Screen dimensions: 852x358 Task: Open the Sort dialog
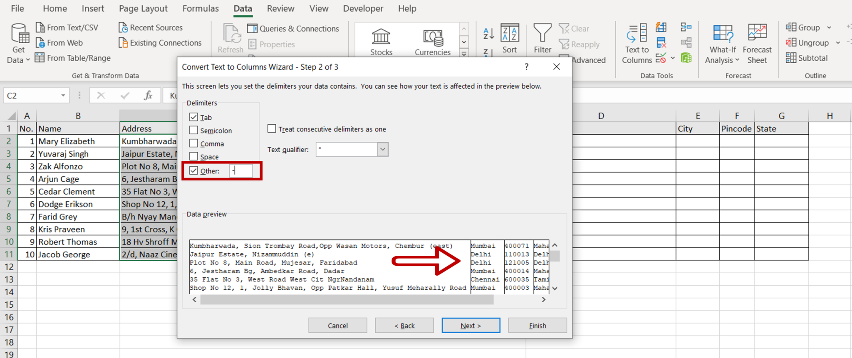[x=510, y=39]
